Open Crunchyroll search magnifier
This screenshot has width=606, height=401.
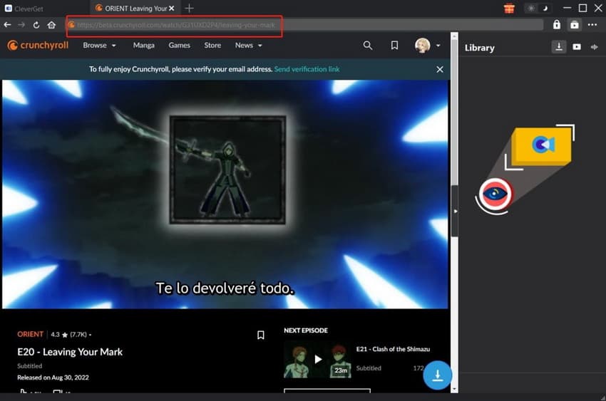368,46
